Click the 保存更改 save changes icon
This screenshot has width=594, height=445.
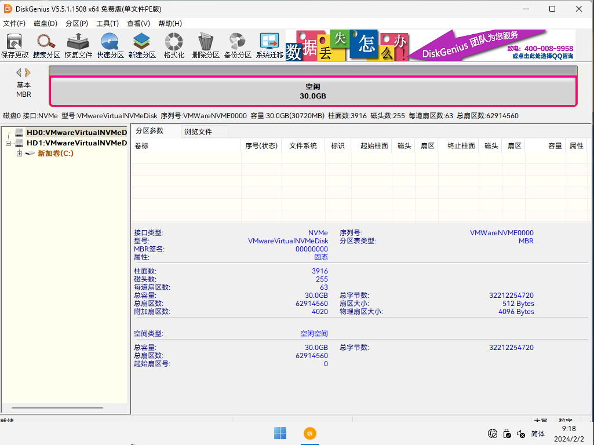coord(14,45)
